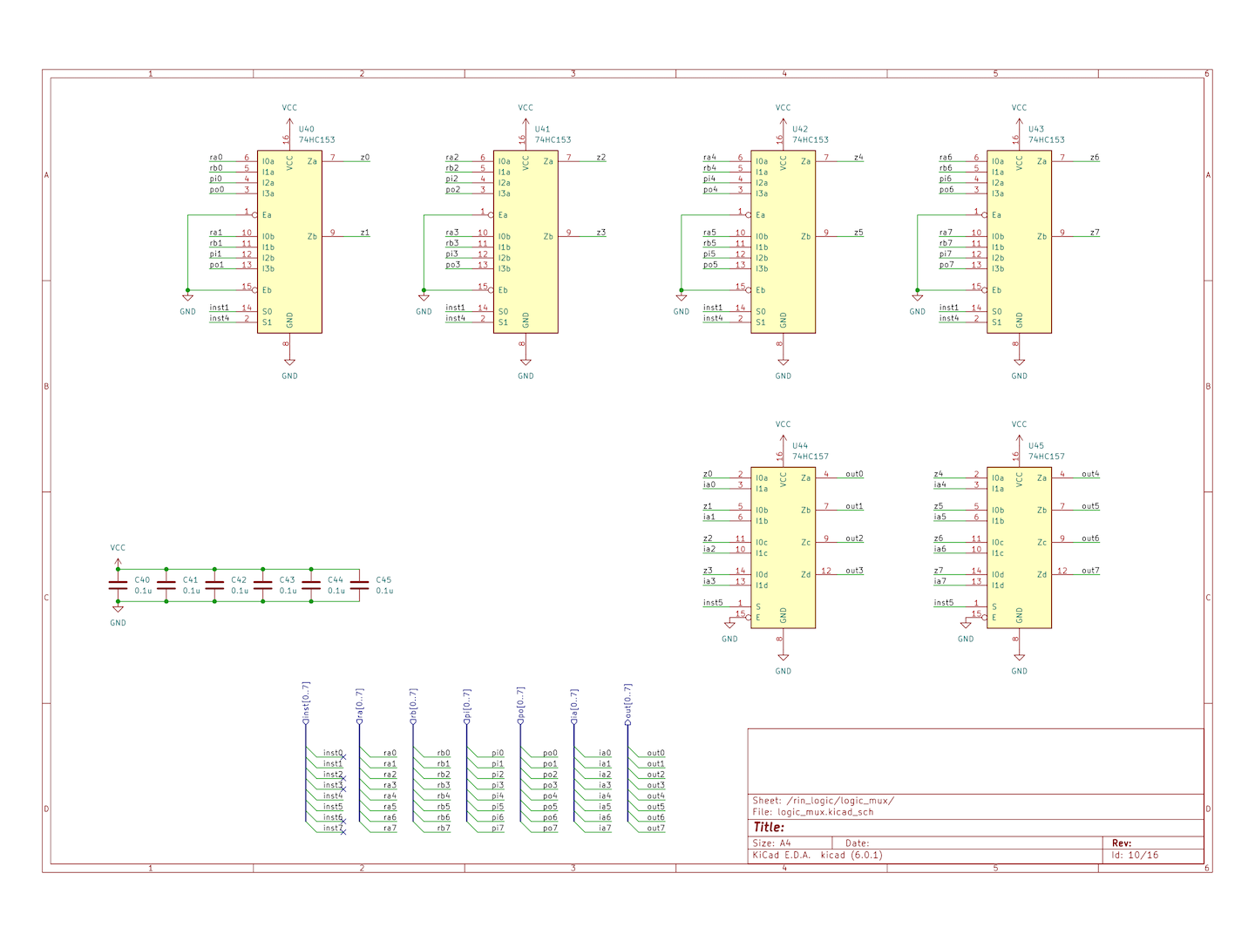Click the Id: 10/16 page number field
The width and height of the screenshot is (1255, 941).
tap(1135, 856)
